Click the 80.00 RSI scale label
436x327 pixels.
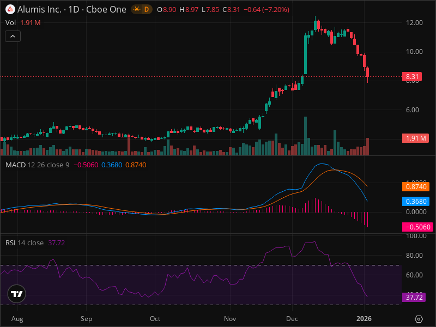pos(414,255)
